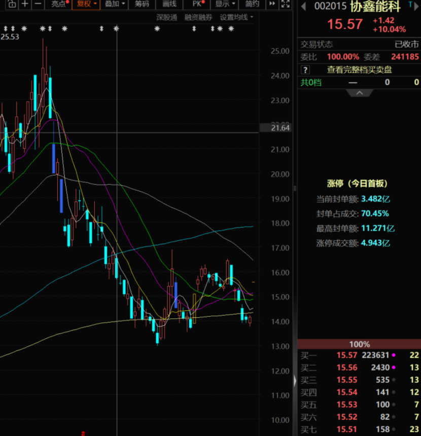This screenshot has height=436, width=421.
Task: Select the 买七 bid row at 15.51
Action: [359, 429]
